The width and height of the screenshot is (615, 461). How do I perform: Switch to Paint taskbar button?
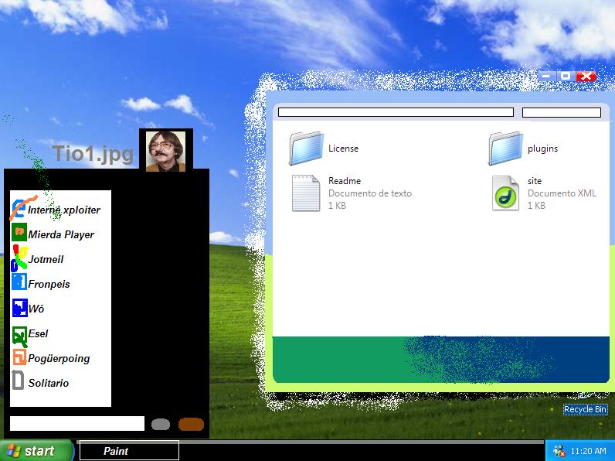130,450
